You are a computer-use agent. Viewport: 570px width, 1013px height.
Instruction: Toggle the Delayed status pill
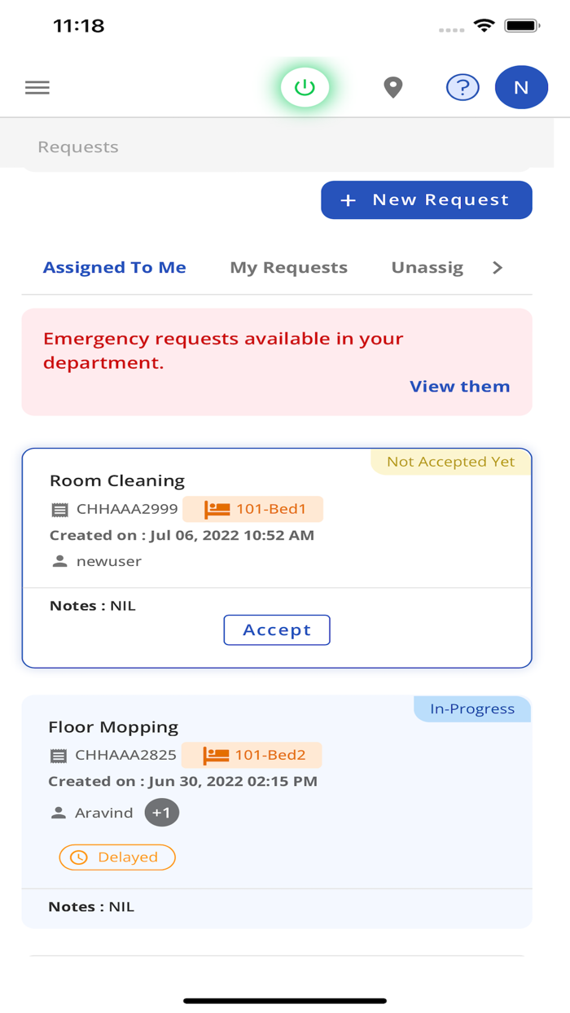[x=116, y=857]
